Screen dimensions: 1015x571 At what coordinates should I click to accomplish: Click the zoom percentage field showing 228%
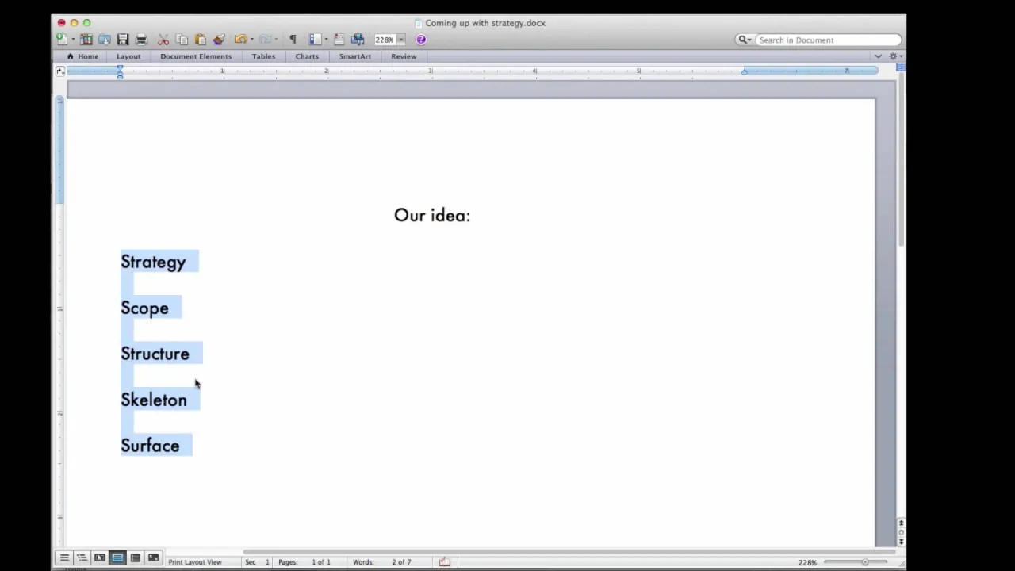(x=385, y=40)
